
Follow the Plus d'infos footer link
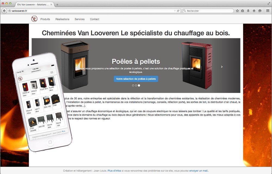(114, 171)
